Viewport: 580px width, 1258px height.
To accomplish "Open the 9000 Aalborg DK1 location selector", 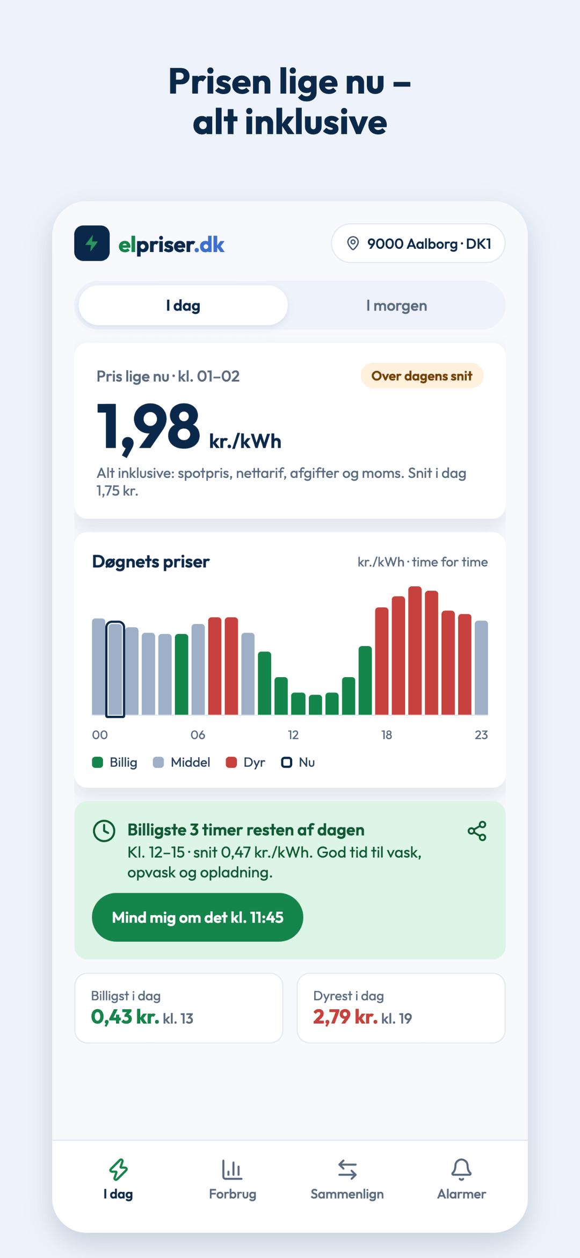I will [418, 243].
